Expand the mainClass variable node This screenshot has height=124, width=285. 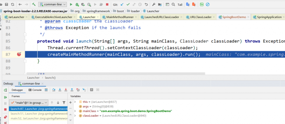pyautogui.click(x=75, y=111)
